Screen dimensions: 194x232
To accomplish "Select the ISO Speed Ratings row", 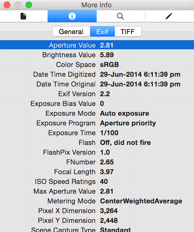I will (x=97, y=182).
